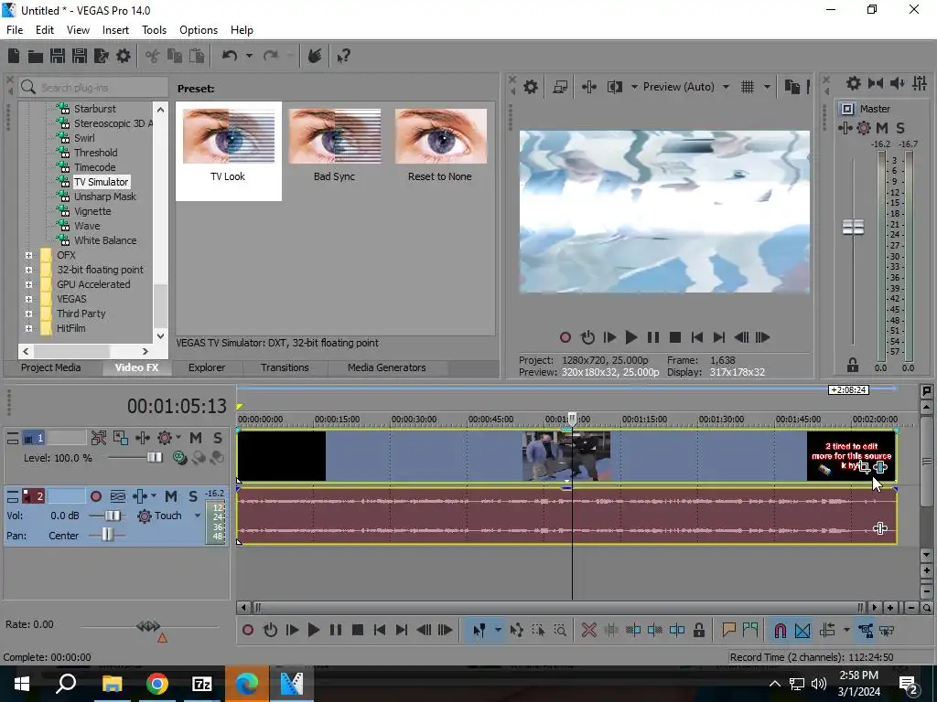Screen dimensions: 937x702
Task: Mute audio track 2
Action: (x=171, y=496)
